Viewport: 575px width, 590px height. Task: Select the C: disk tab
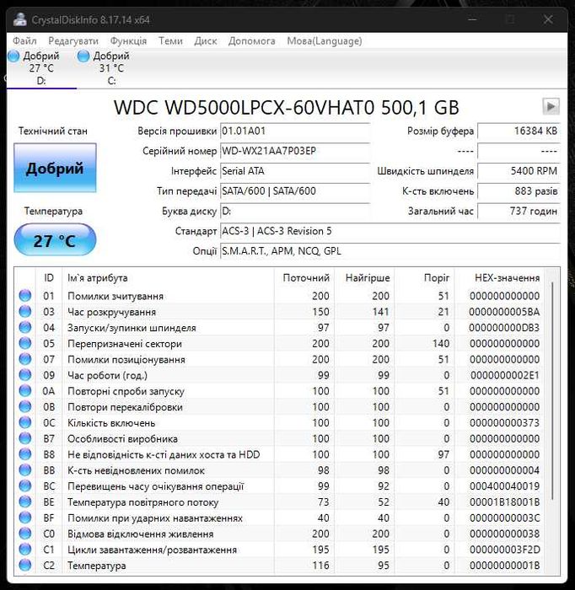[x=111, y=68]
